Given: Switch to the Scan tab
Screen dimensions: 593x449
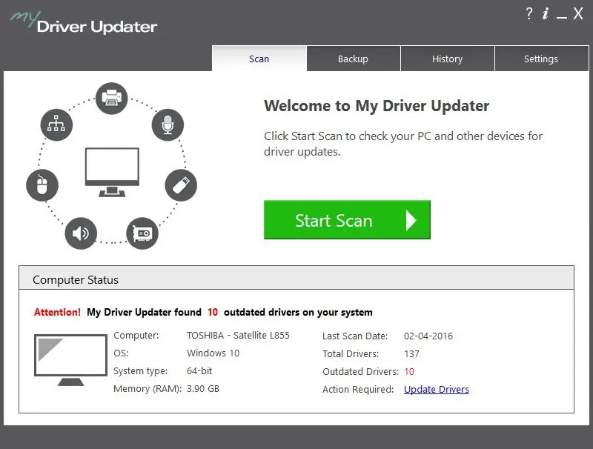Looking at the screenshot, I should coord(259,59).
